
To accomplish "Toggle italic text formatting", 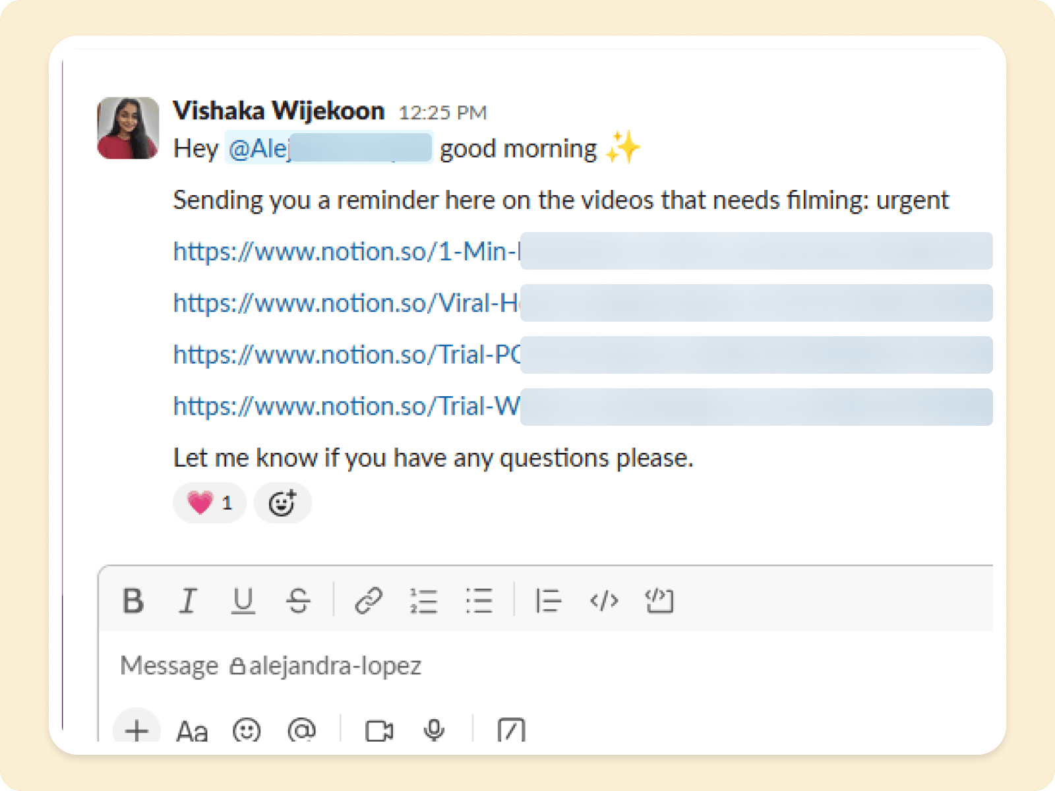I will click(189, 601).
